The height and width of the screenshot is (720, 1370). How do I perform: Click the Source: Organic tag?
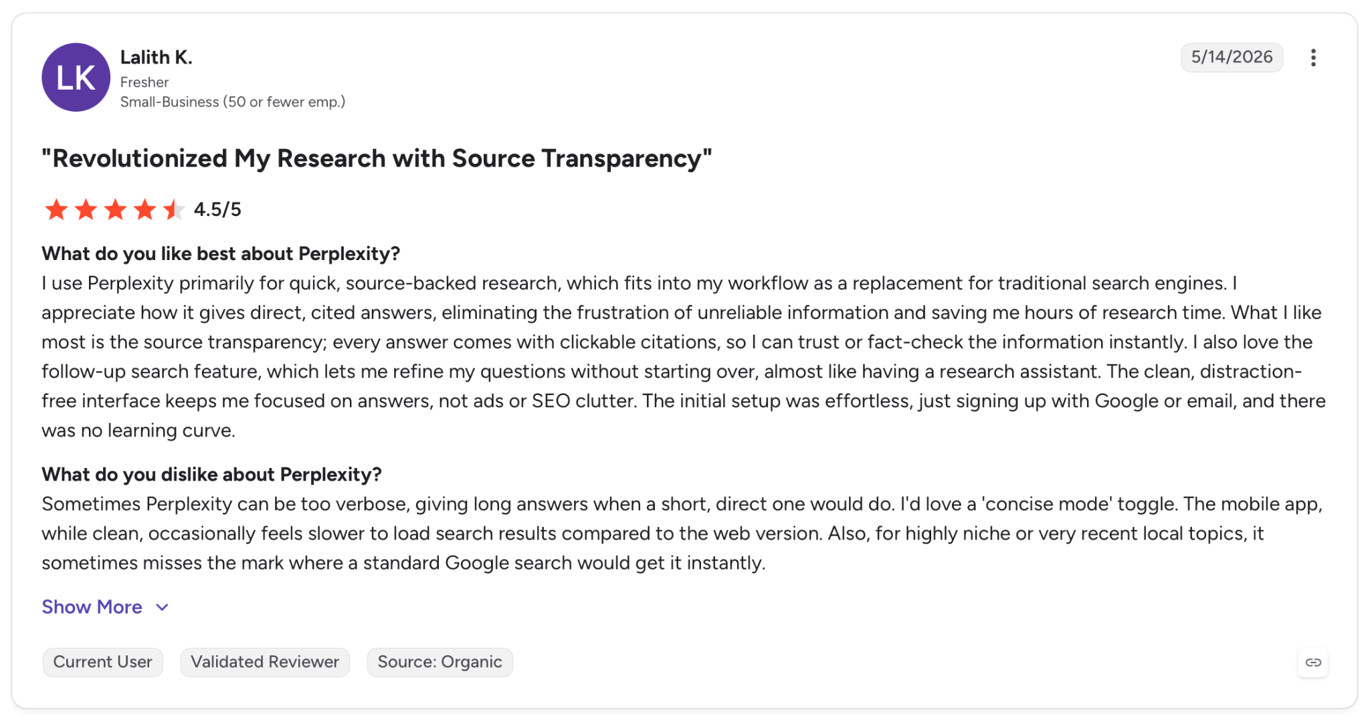[439, 662]
